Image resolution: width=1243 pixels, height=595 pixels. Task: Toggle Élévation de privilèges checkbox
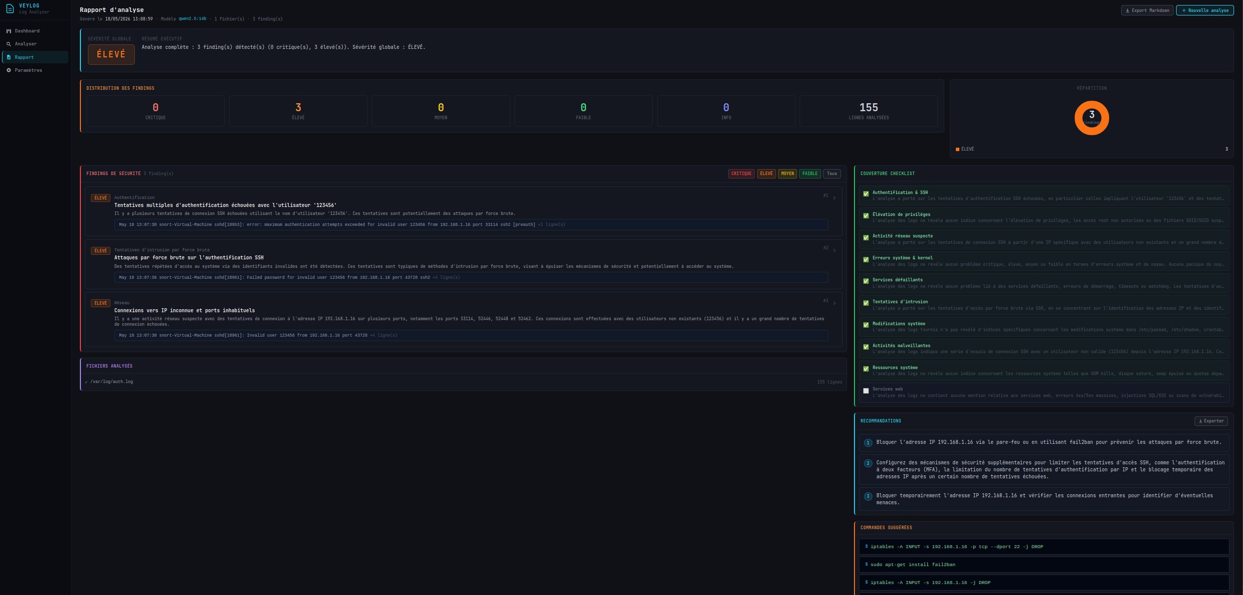866,216
